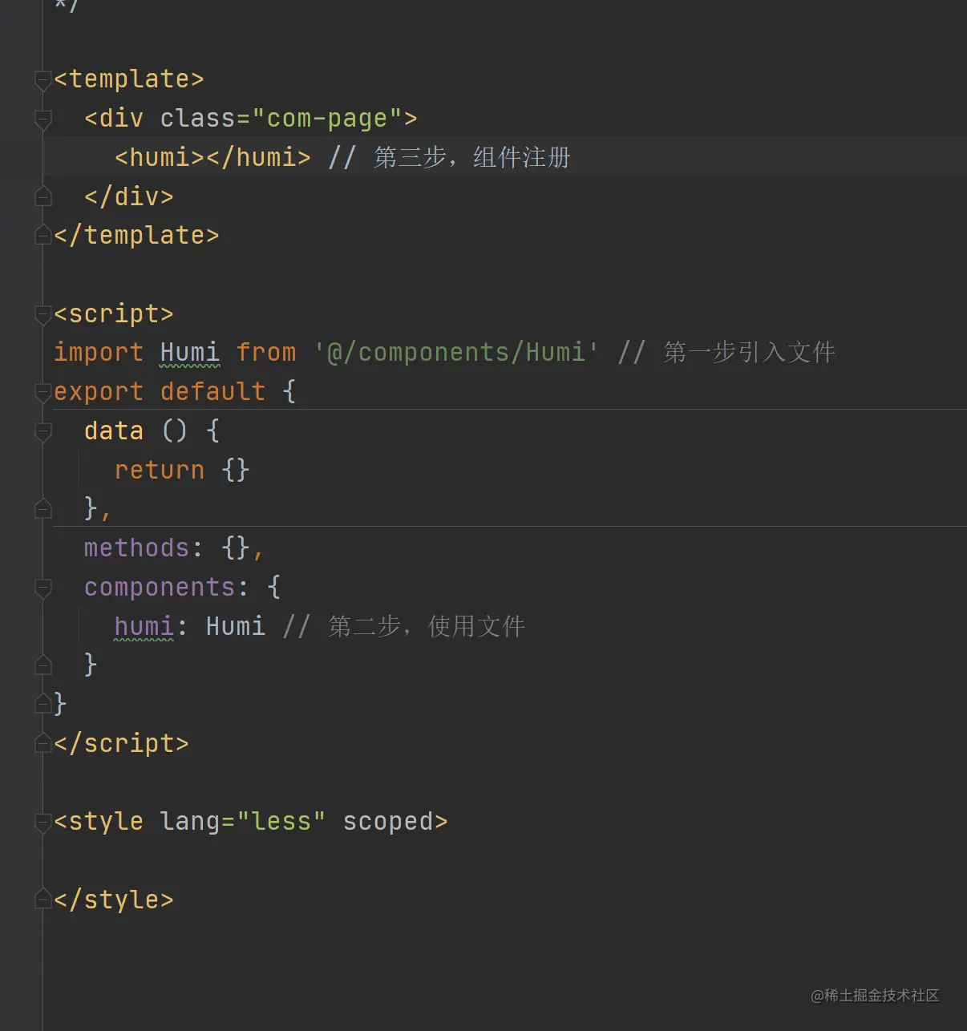Collapse the <div class="com-page"> fold marker
This screenshot has height=1031, width=967.
click(x=43, y=119)
